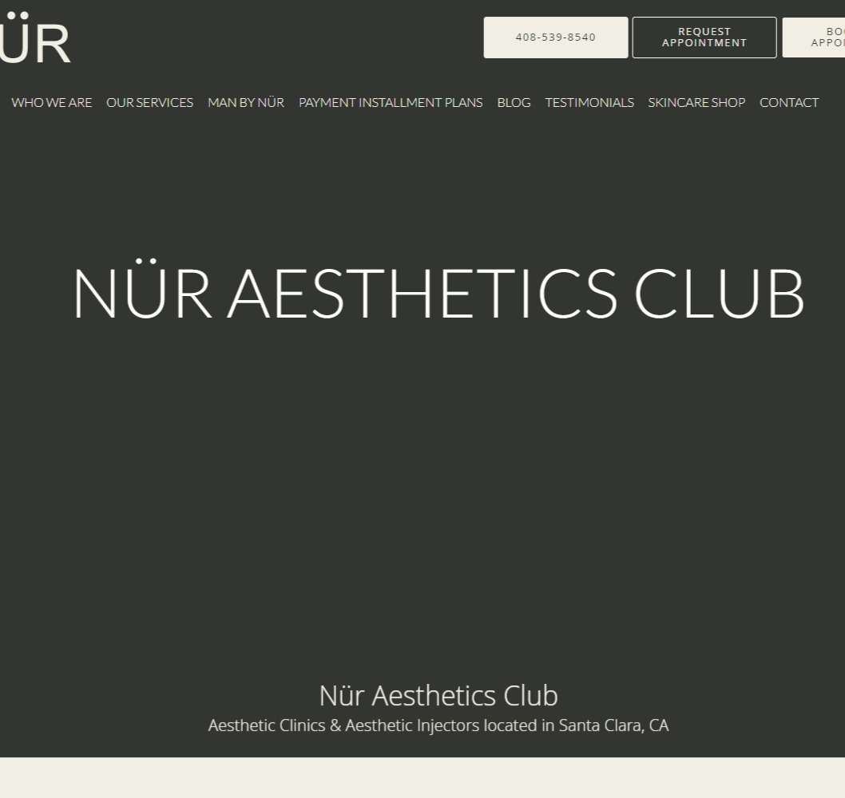Screen dimensions: 845x798
Task: Click the Santa Clara, CA location text
Action: pos(614,725)
